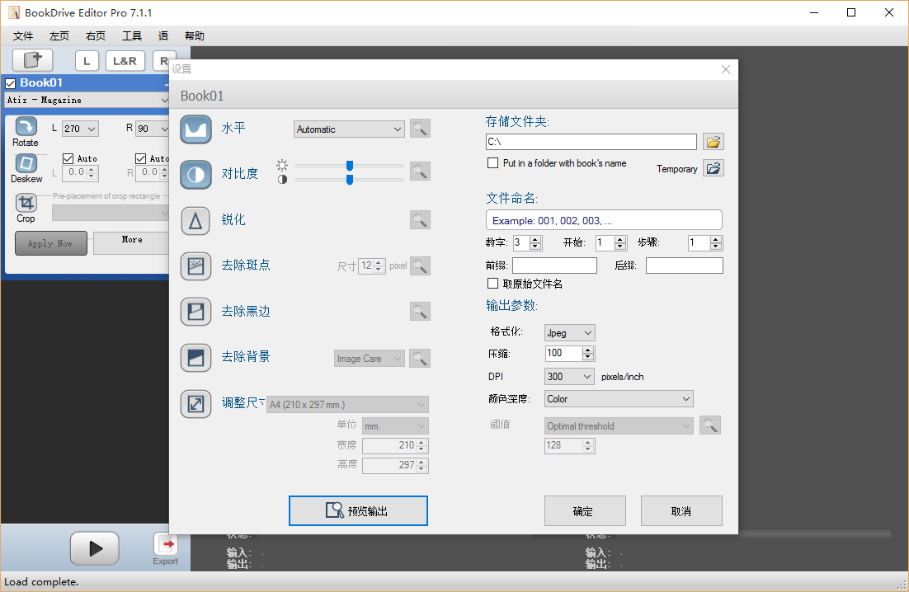Click the 去除斑点 despeckle icon
The image size is (909, 592).
click(x=196, y=266)
